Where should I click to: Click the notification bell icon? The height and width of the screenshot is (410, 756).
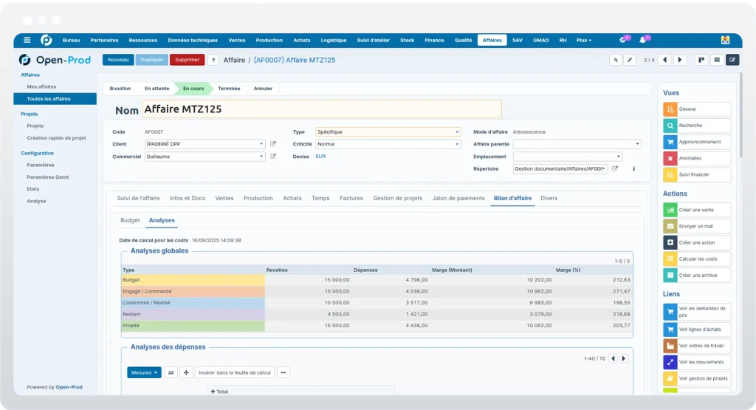click(x=643, y=40)
